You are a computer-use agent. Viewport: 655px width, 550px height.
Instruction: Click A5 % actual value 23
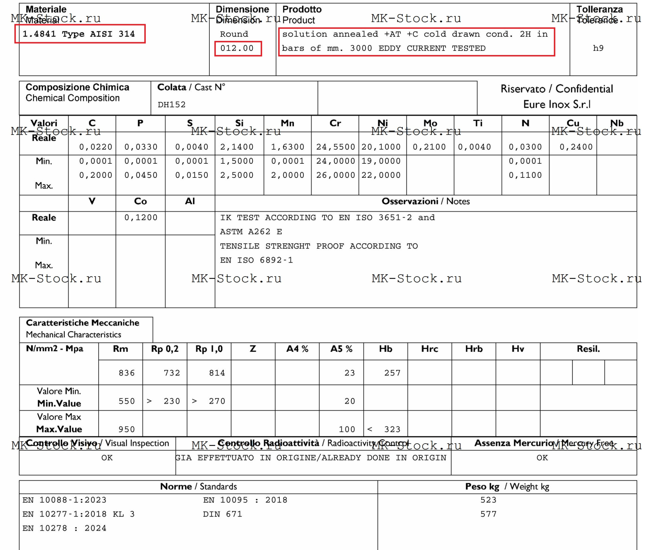click(350, 373)
